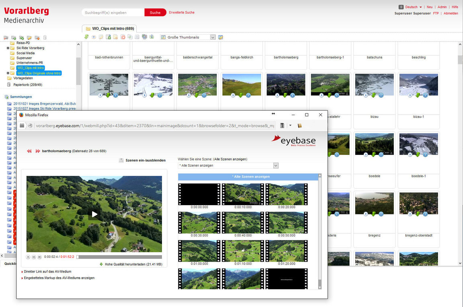
Task: Click the video progress bar
Action: tap(120, 257)
